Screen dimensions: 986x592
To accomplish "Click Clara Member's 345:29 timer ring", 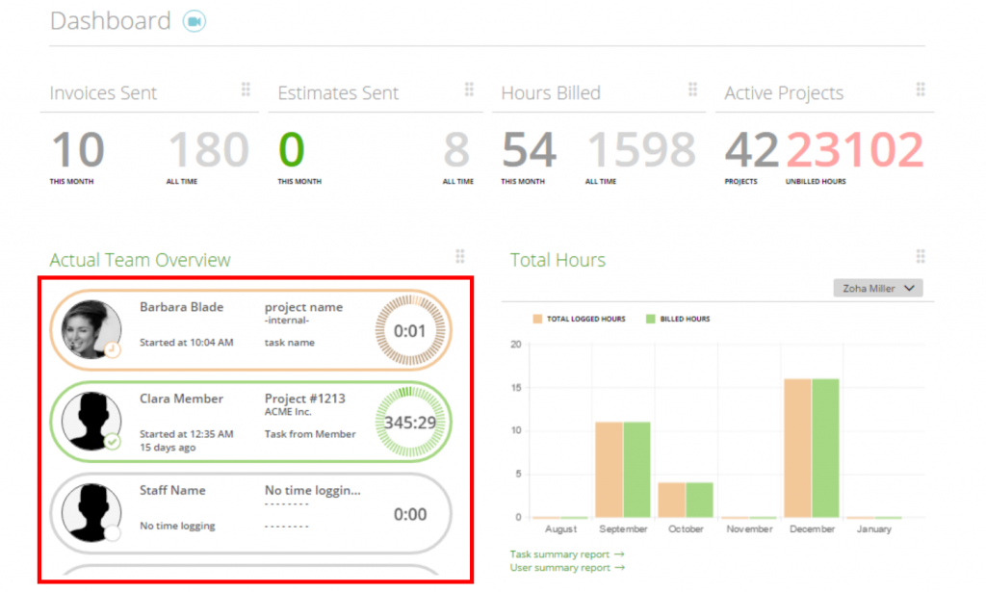I will tap(410, 422).
